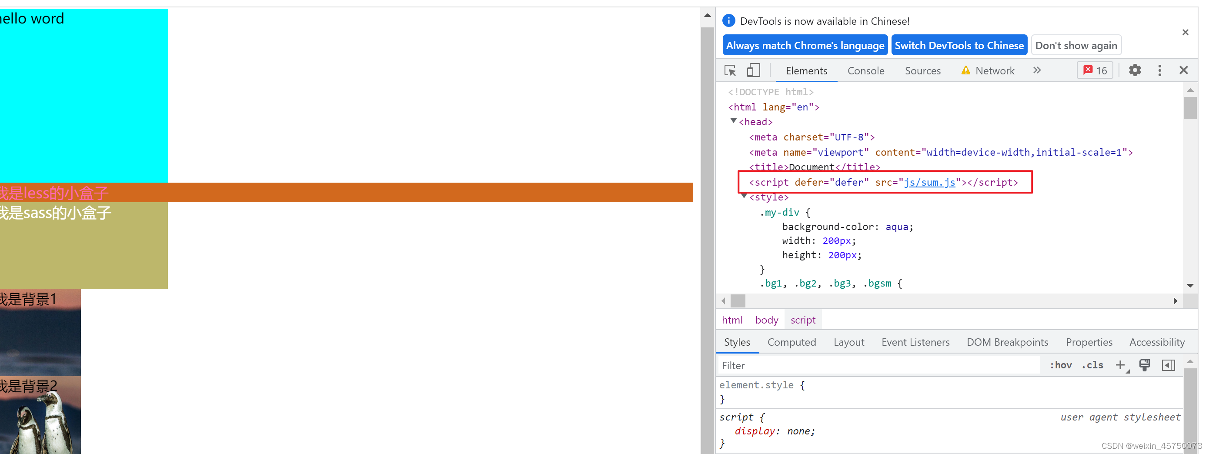
Task: Open the customize DevTools three-dot menu
Action: click(1160, 70)
